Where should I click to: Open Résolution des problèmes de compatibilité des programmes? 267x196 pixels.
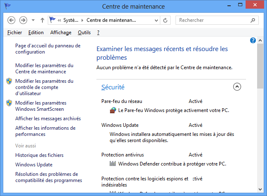(x=49, y=177)
